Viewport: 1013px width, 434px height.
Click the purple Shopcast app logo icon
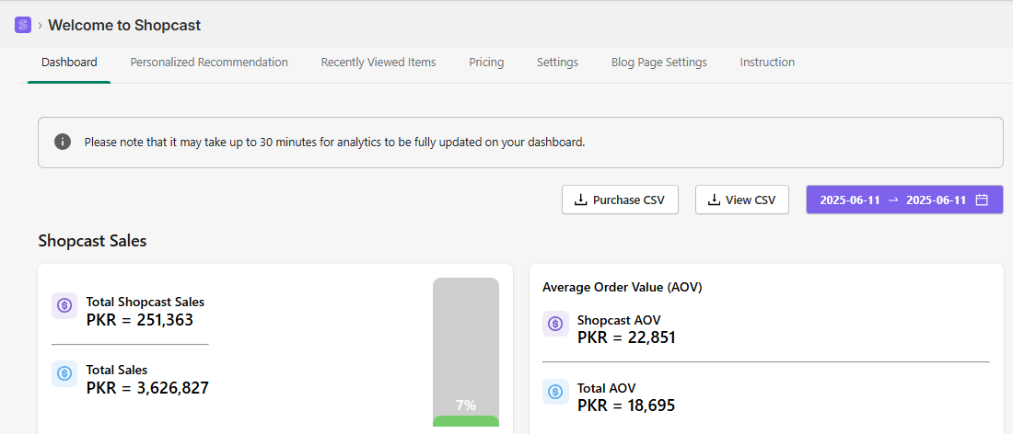(23, 25)
